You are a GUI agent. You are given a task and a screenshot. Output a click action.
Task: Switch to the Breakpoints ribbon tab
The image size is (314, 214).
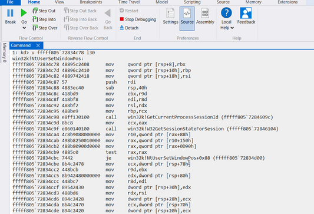click(91, 2)
